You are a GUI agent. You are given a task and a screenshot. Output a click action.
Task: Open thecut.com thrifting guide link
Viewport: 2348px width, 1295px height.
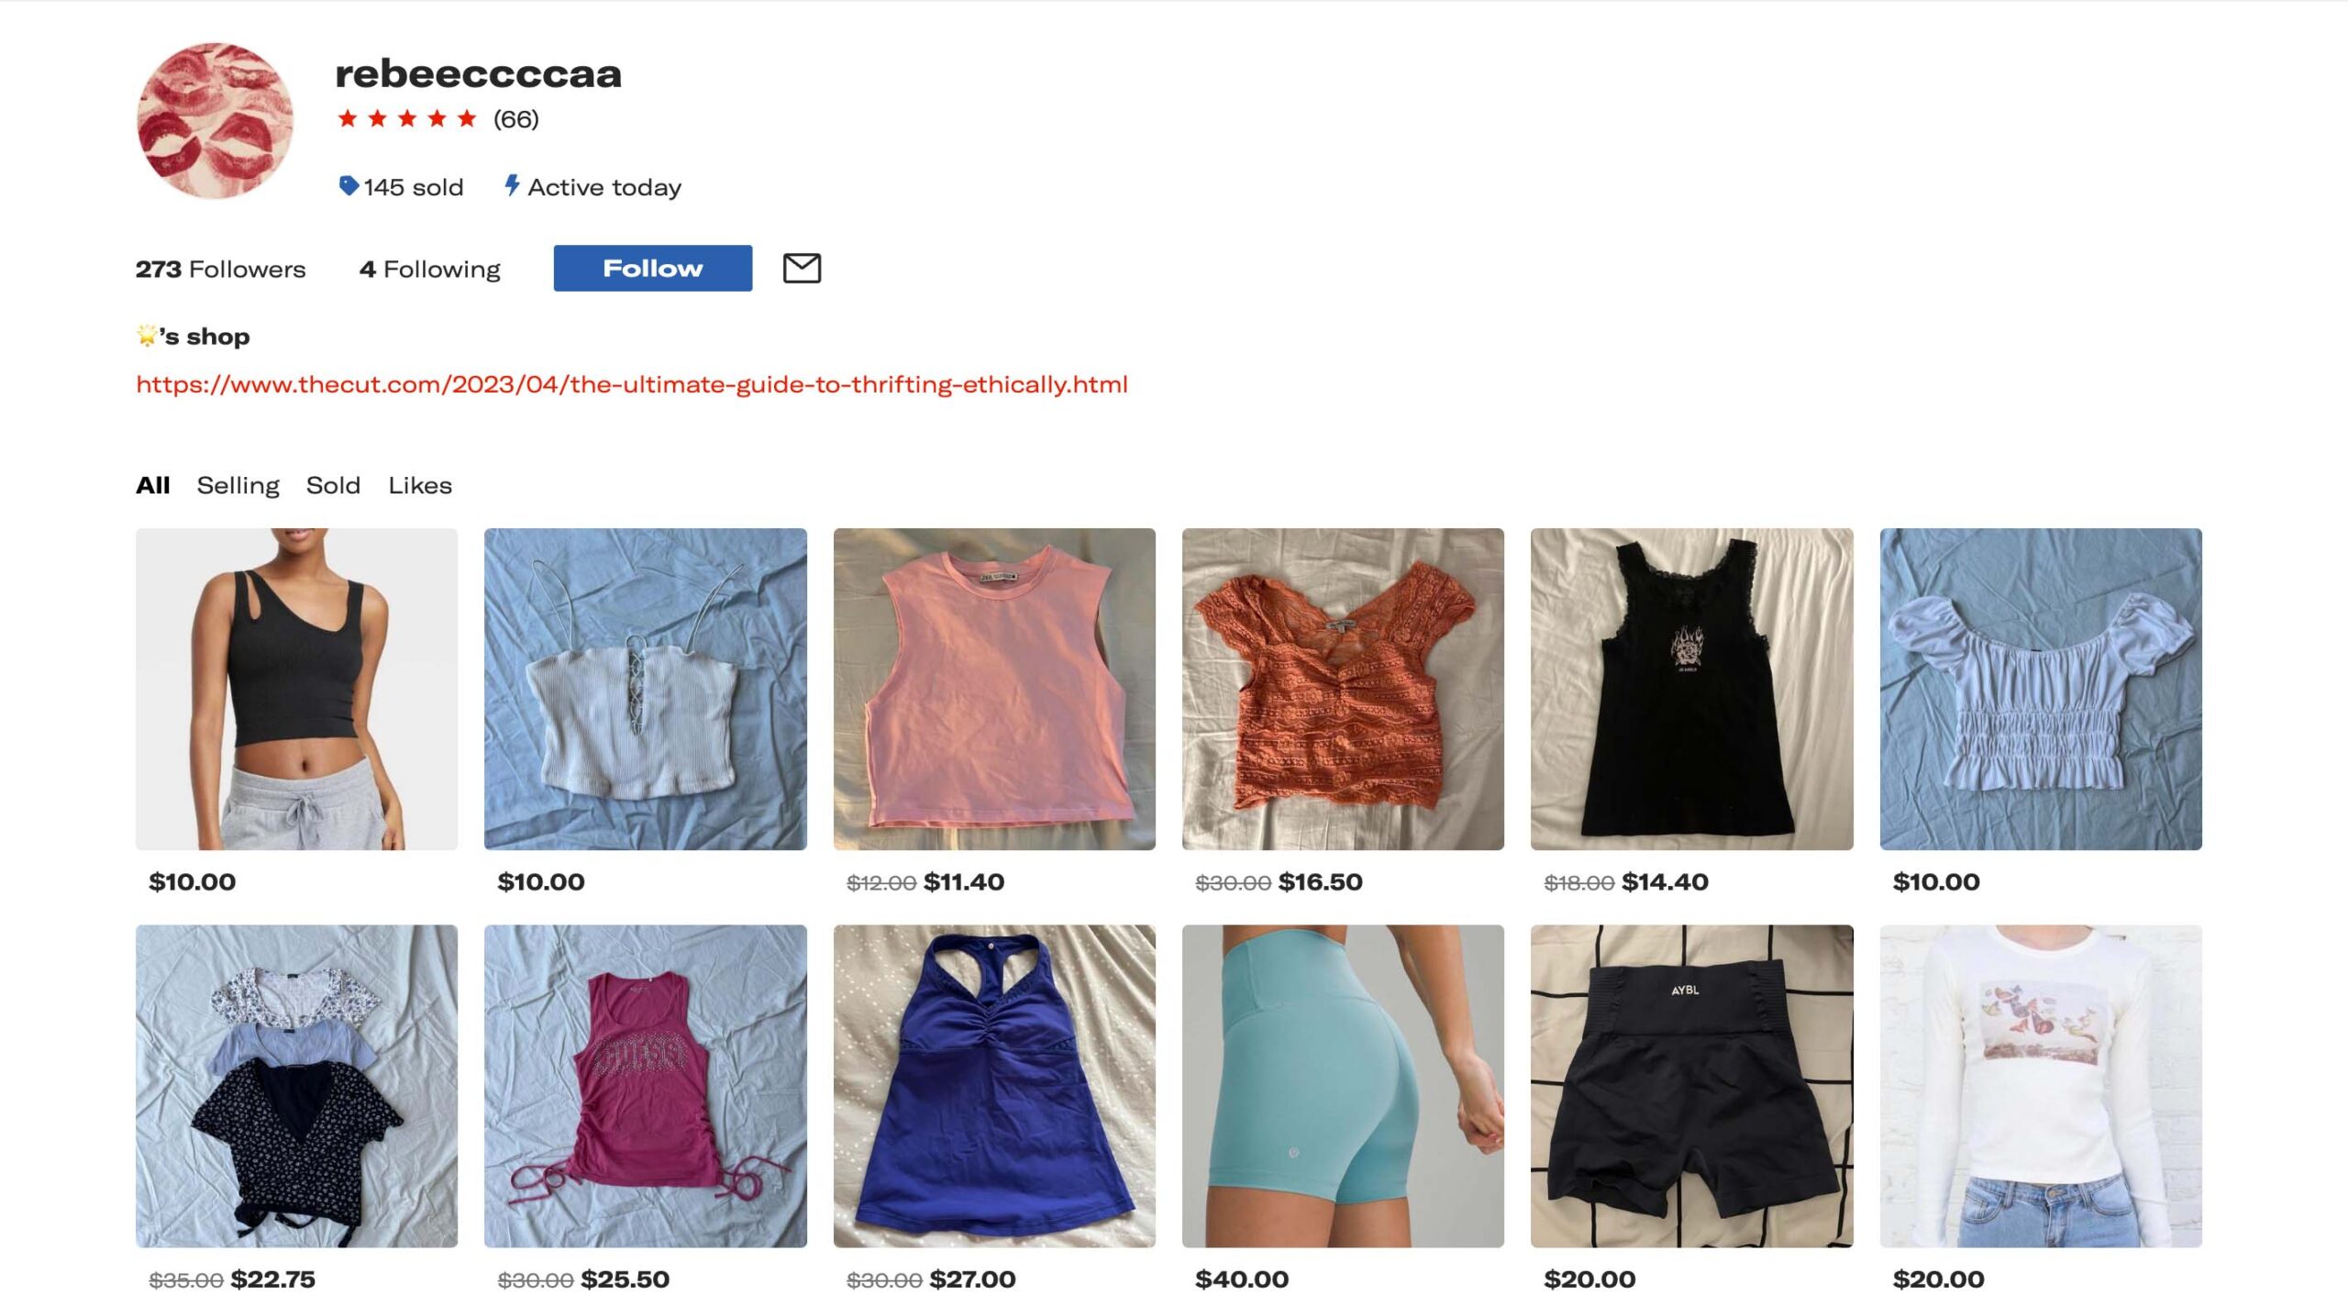point(632,384)
